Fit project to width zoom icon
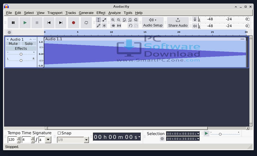 click(x=130, y=20)
